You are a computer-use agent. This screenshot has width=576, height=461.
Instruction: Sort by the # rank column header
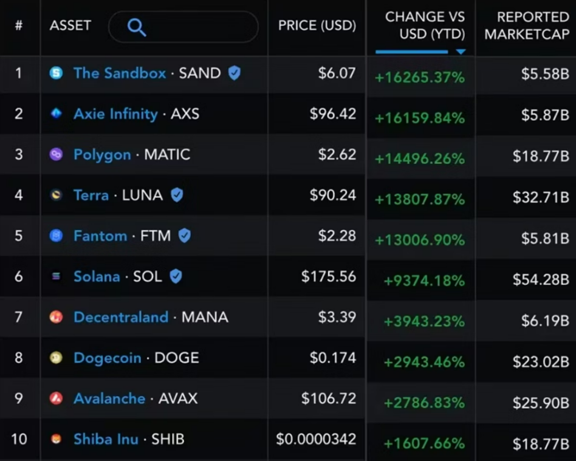[19, 26]
